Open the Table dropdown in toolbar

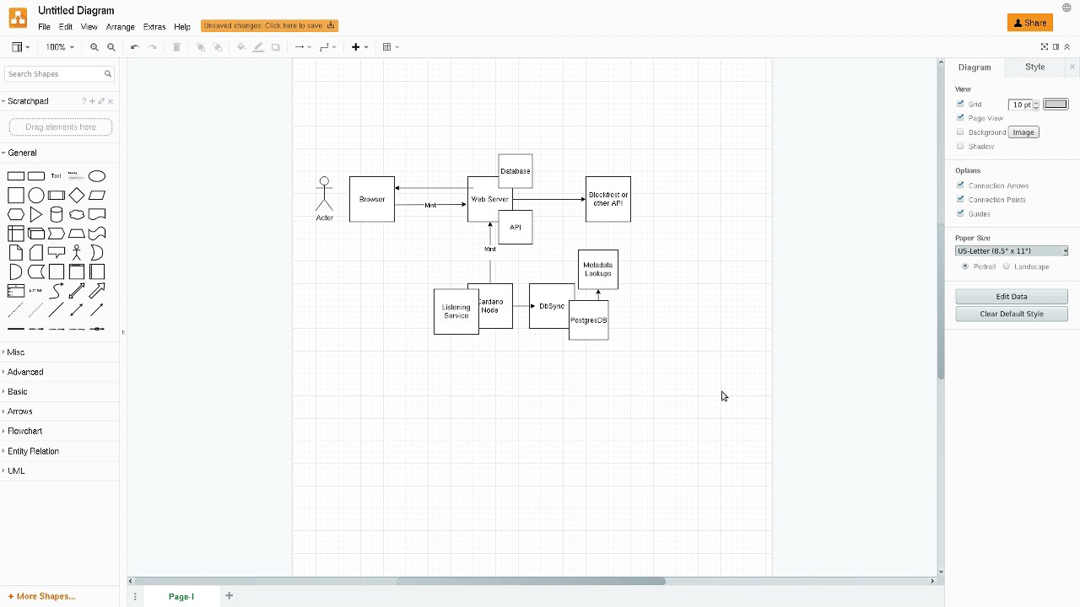pyautogui.click(x=391, y=47)
